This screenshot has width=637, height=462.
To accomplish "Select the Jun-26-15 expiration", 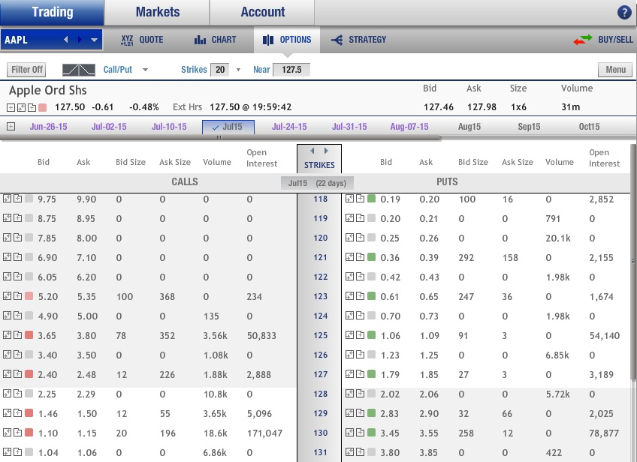I will coord(48,127).
